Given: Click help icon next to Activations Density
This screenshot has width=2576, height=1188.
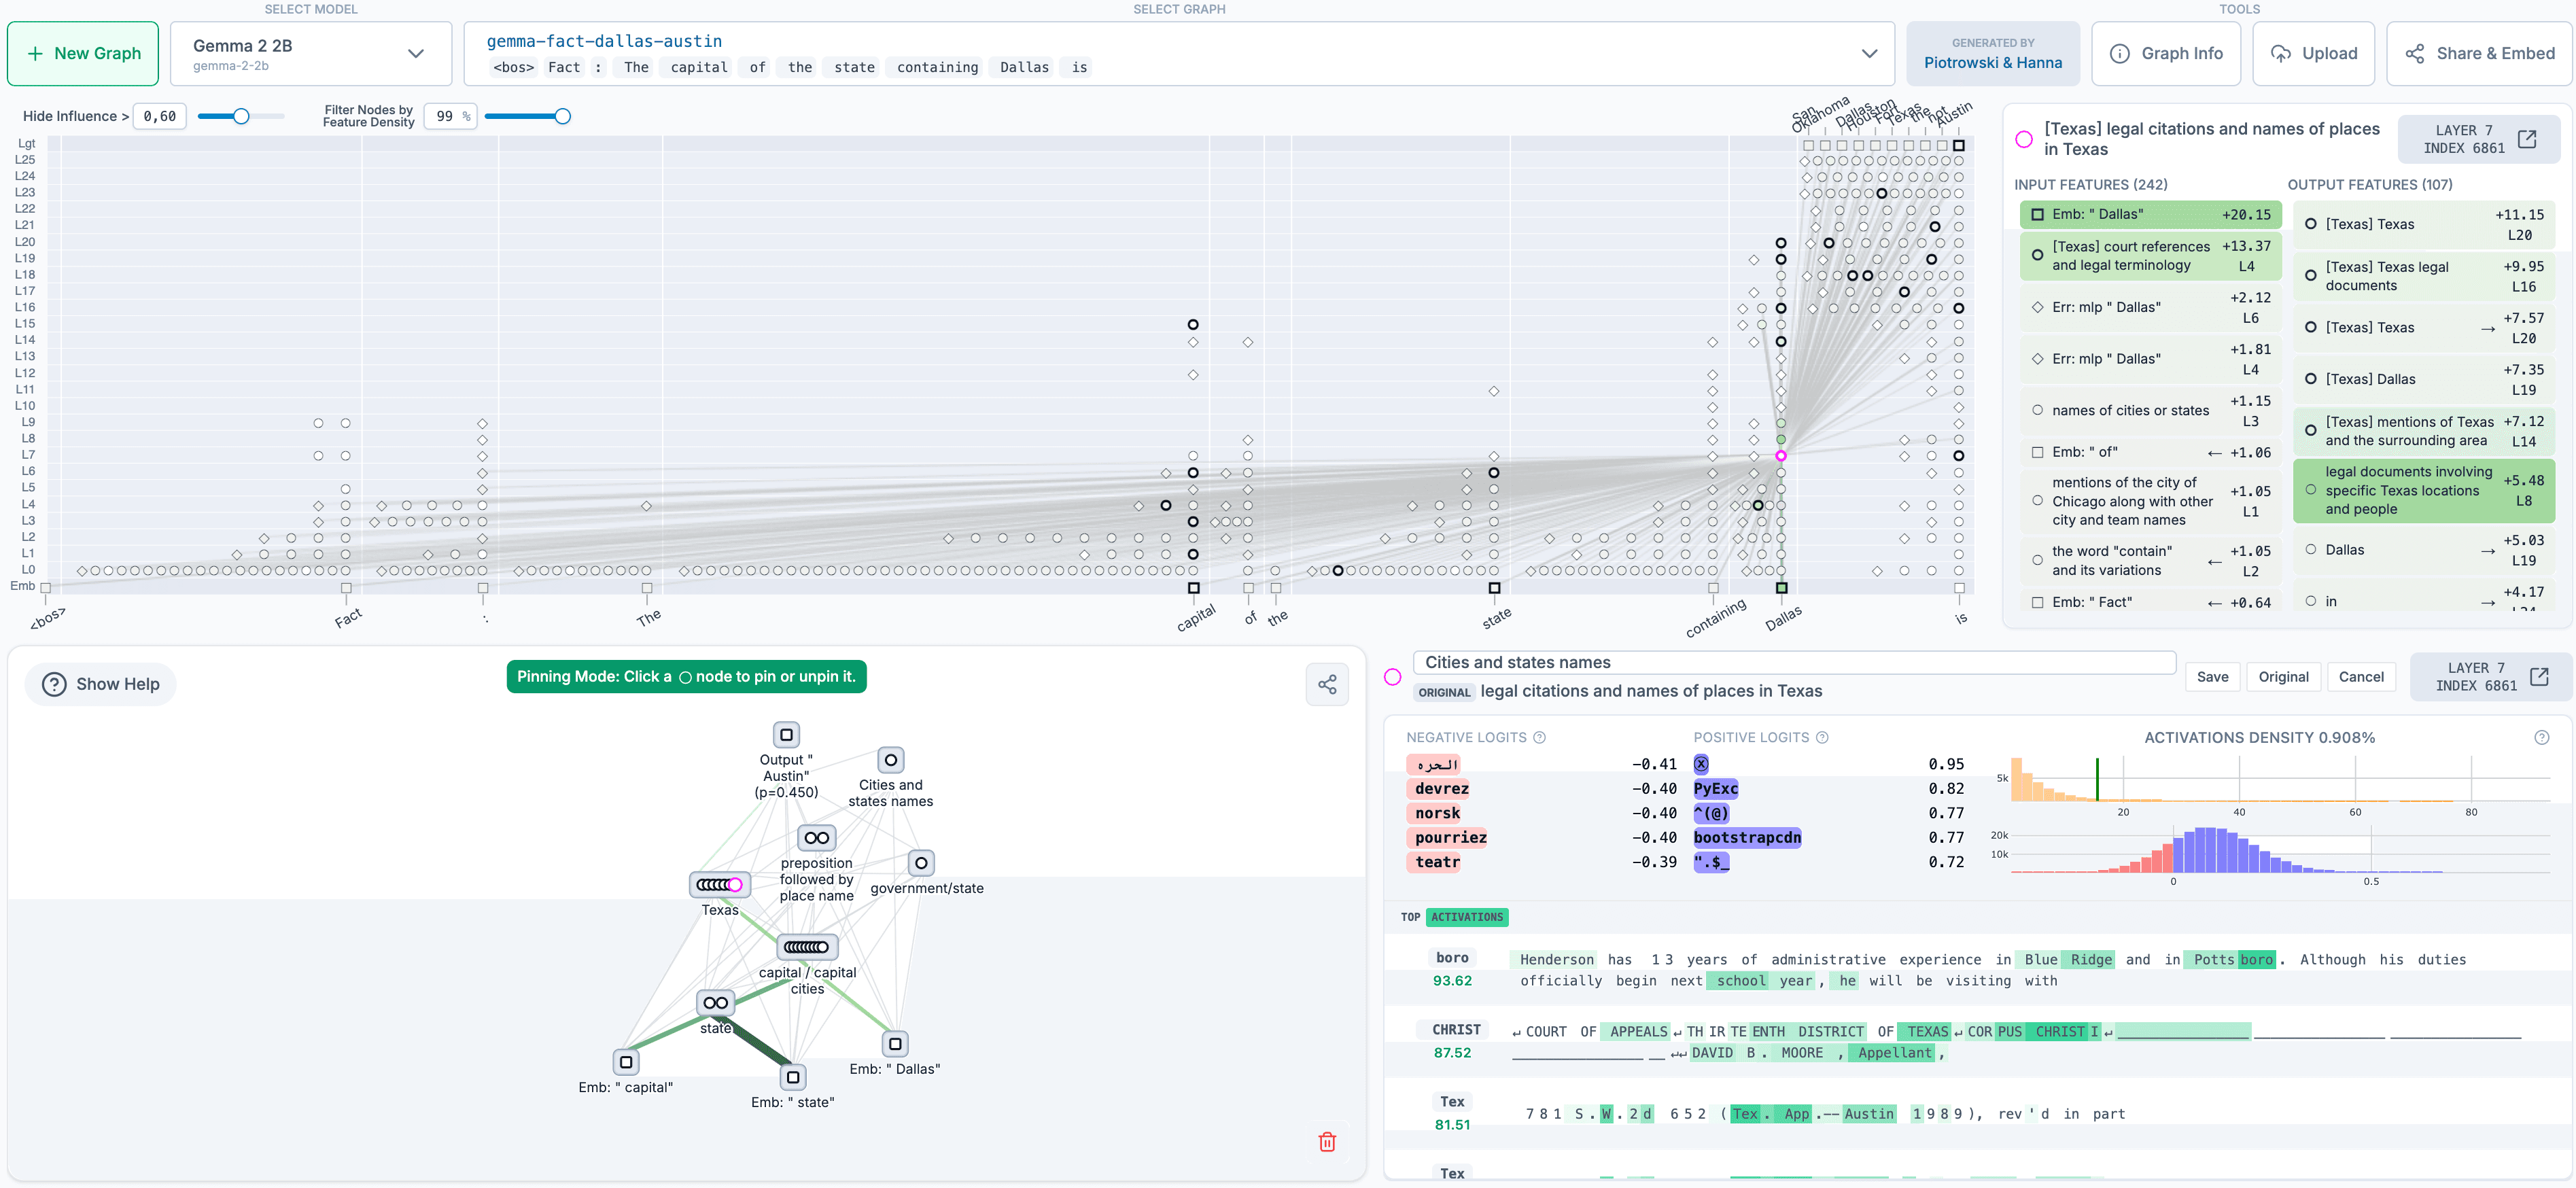Looking at the screenshot, I should [x=2541, y=737].
